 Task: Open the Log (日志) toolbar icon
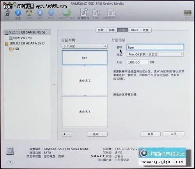pos(187,13)
